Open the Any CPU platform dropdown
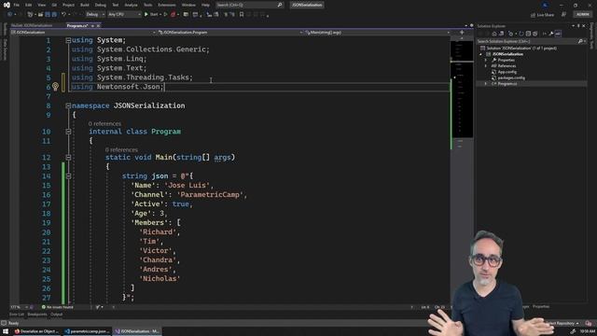 pyautogui.click(x=124, y=15)
